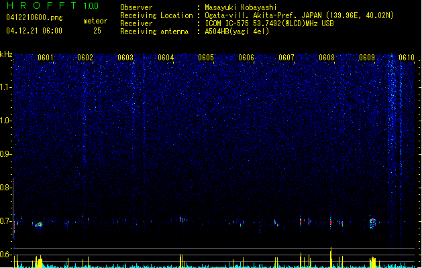
Task: Click the HROFFT title text
Action: click(42, 5)
